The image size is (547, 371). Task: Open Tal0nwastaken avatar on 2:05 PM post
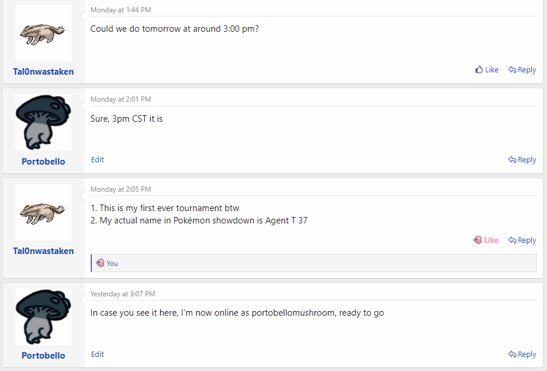43,212
